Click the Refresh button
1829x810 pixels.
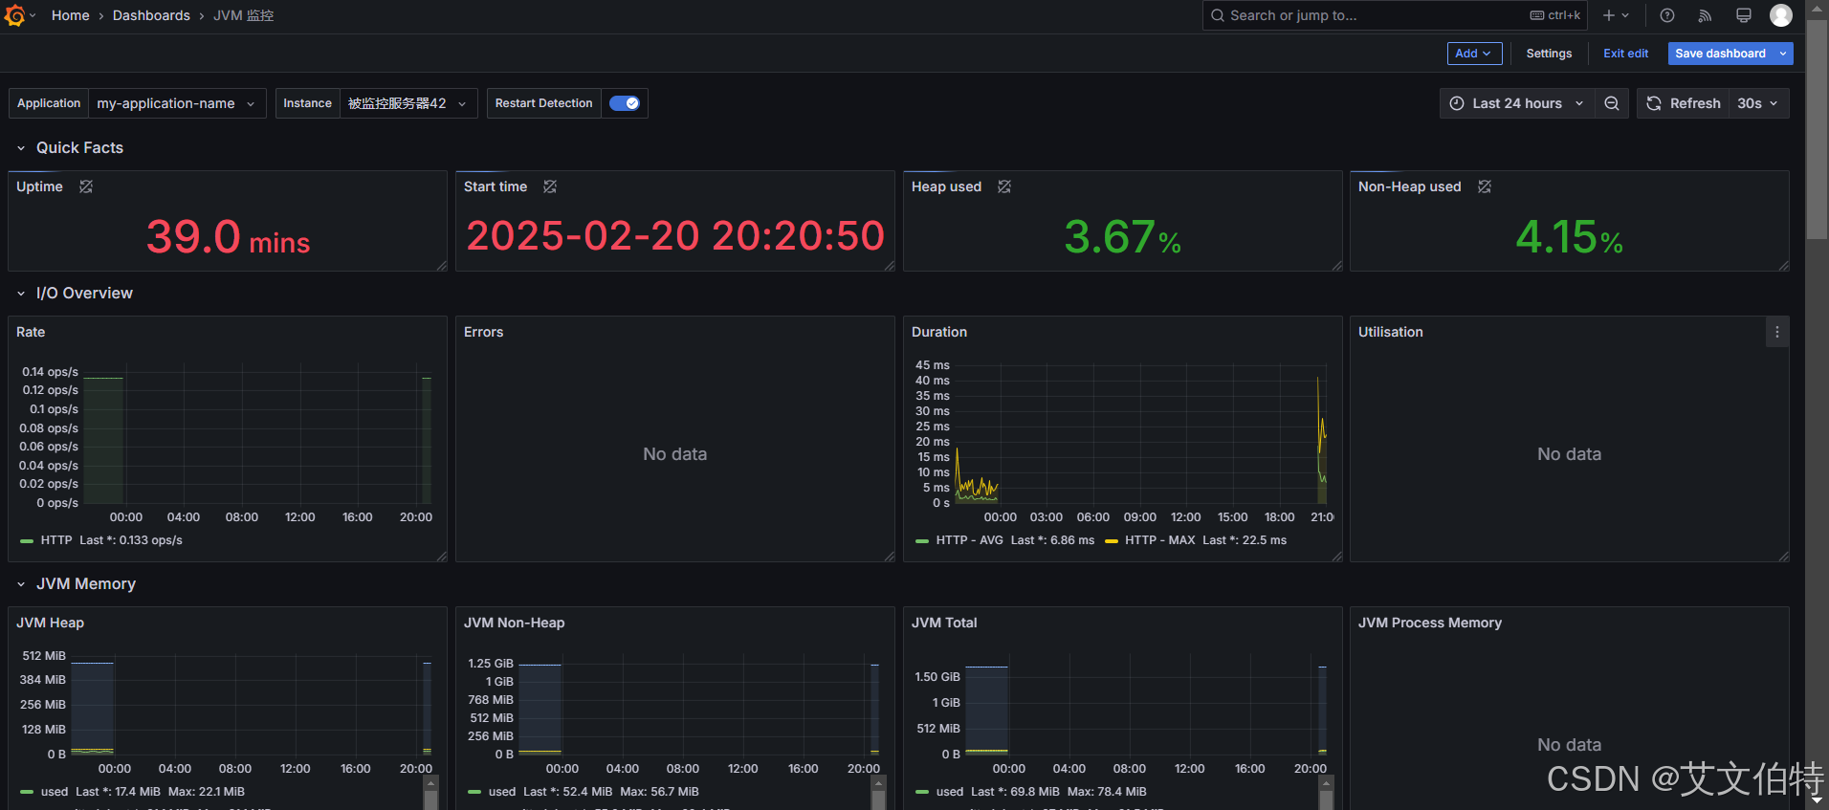[1684, 103]
